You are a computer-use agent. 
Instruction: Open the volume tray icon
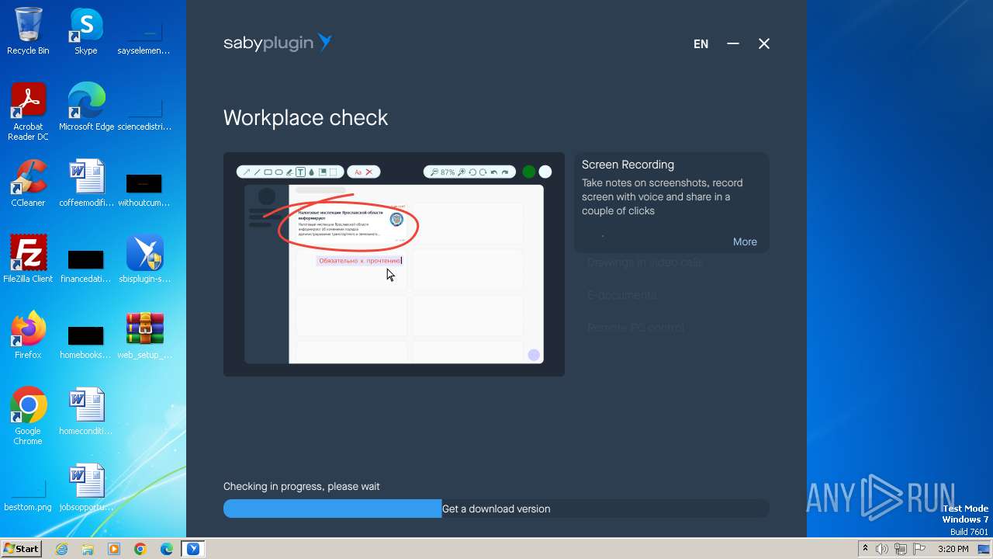(882, 549)
